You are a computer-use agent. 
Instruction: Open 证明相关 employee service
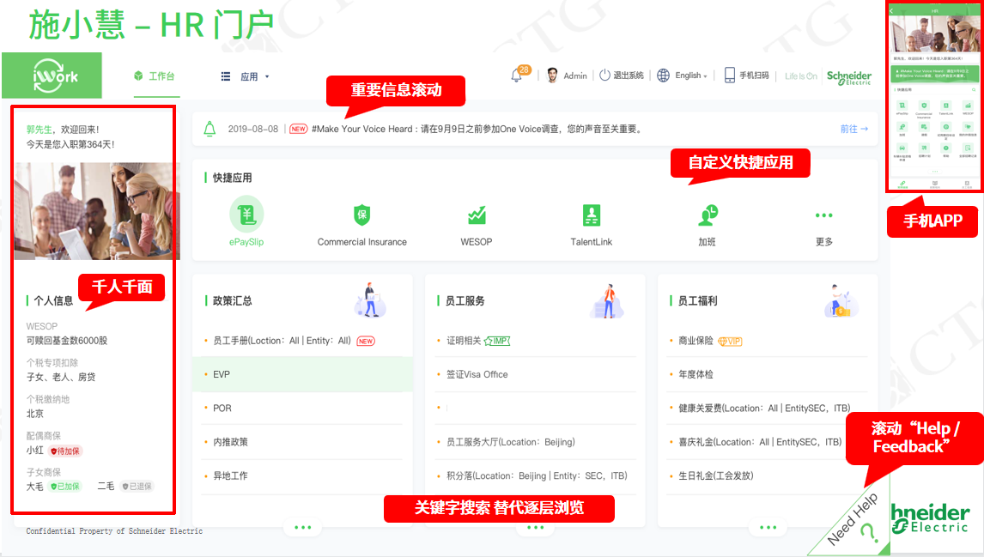click(464, 341)
